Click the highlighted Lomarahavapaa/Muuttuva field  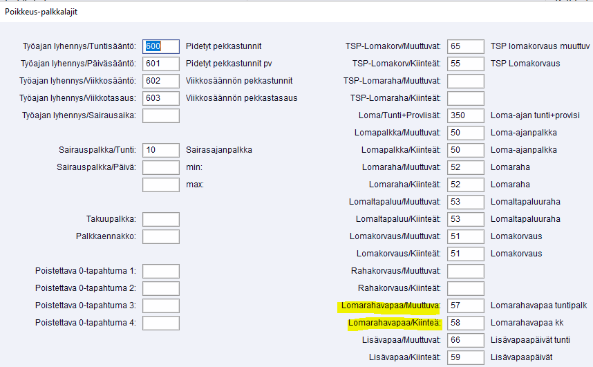pos(465,305)
